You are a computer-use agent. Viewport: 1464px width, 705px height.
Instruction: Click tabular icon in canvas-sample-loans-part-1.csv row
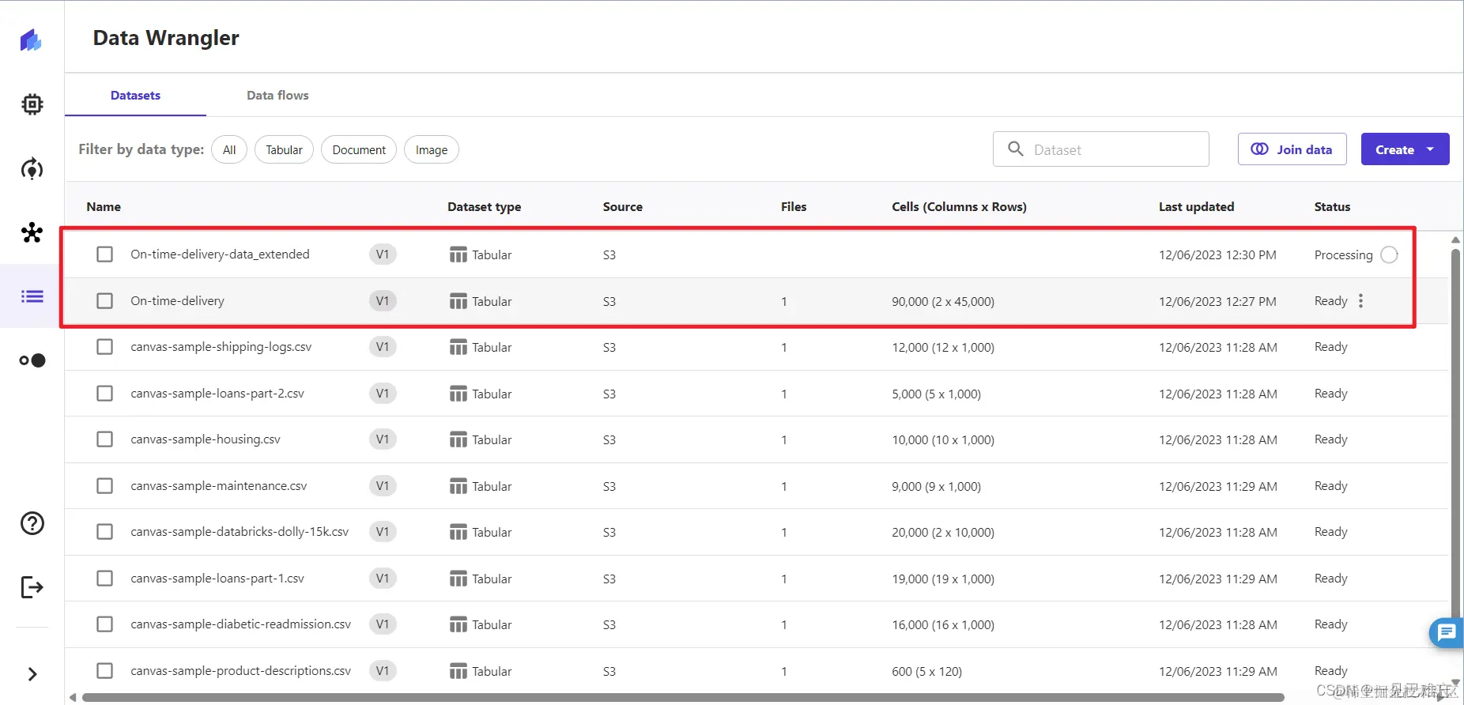458,579
